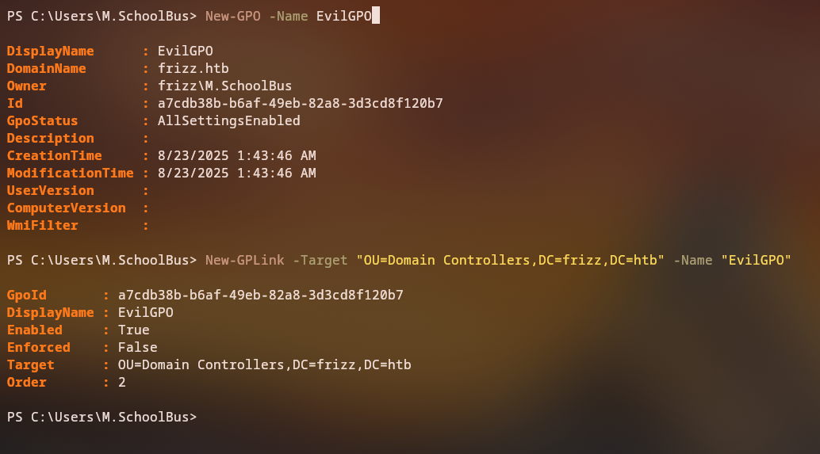Click the ModificationTime timestamp value
Viewport: 820px width, 454px height.
[x=236, y=174]
